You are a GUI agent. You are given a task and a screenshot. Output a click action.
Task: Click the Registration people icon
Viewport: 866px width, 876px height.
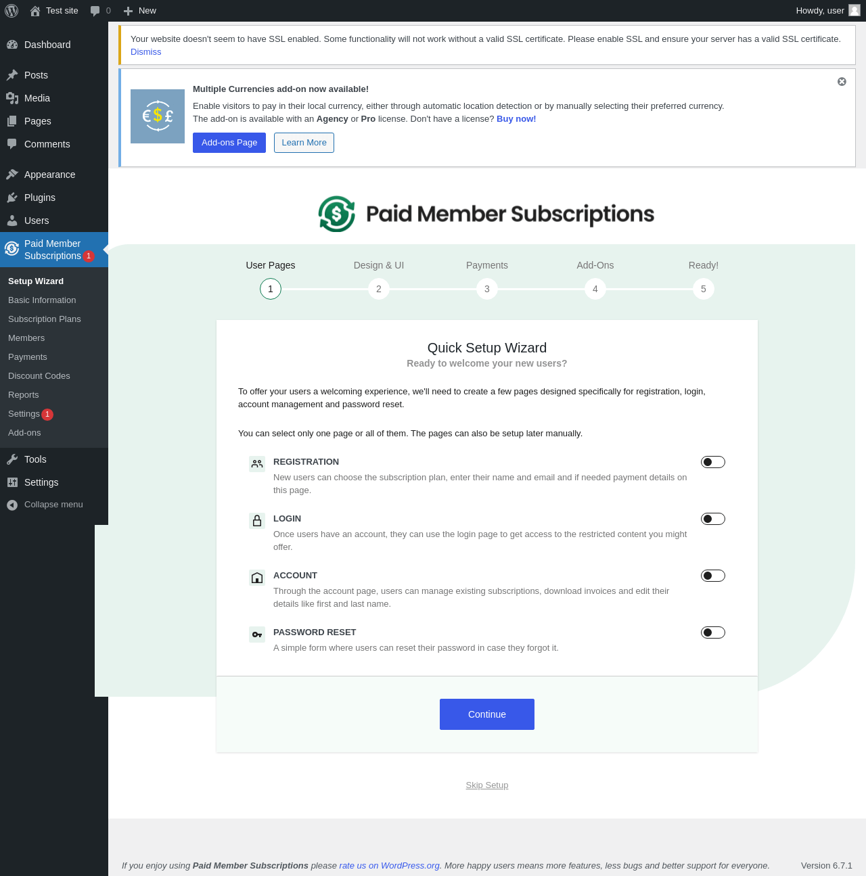click(x=257, y=464)
